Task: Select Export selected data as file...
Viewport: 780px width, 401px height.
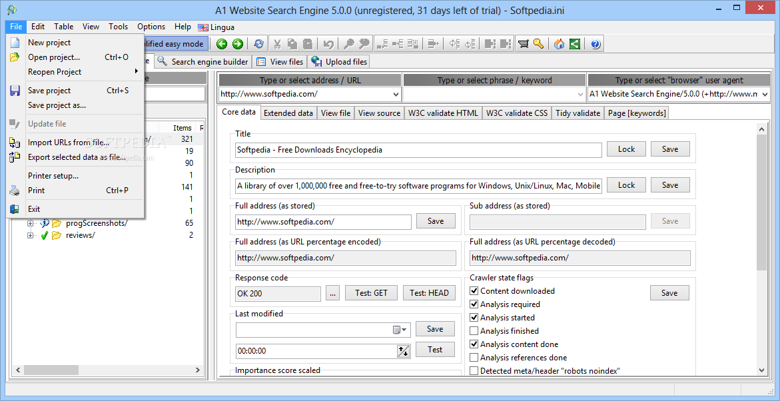Action: [76, 157]
